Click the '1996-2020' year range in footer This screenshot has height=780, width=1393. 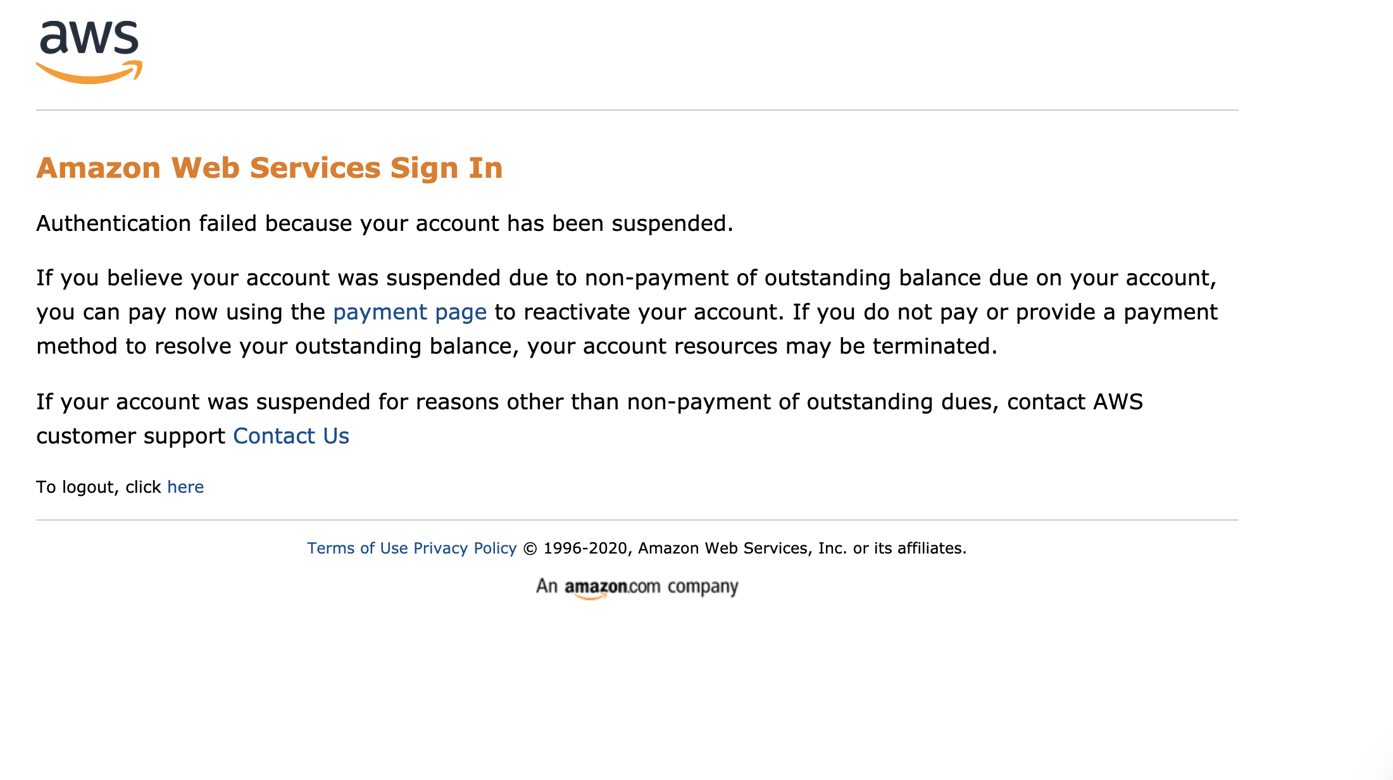[x=585, y=548]
